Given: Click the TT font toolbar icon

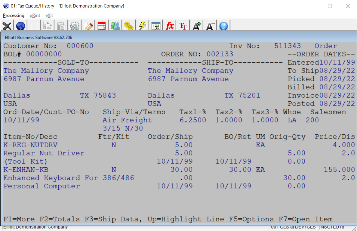Looking at the screenshot, I should (183, 26).
